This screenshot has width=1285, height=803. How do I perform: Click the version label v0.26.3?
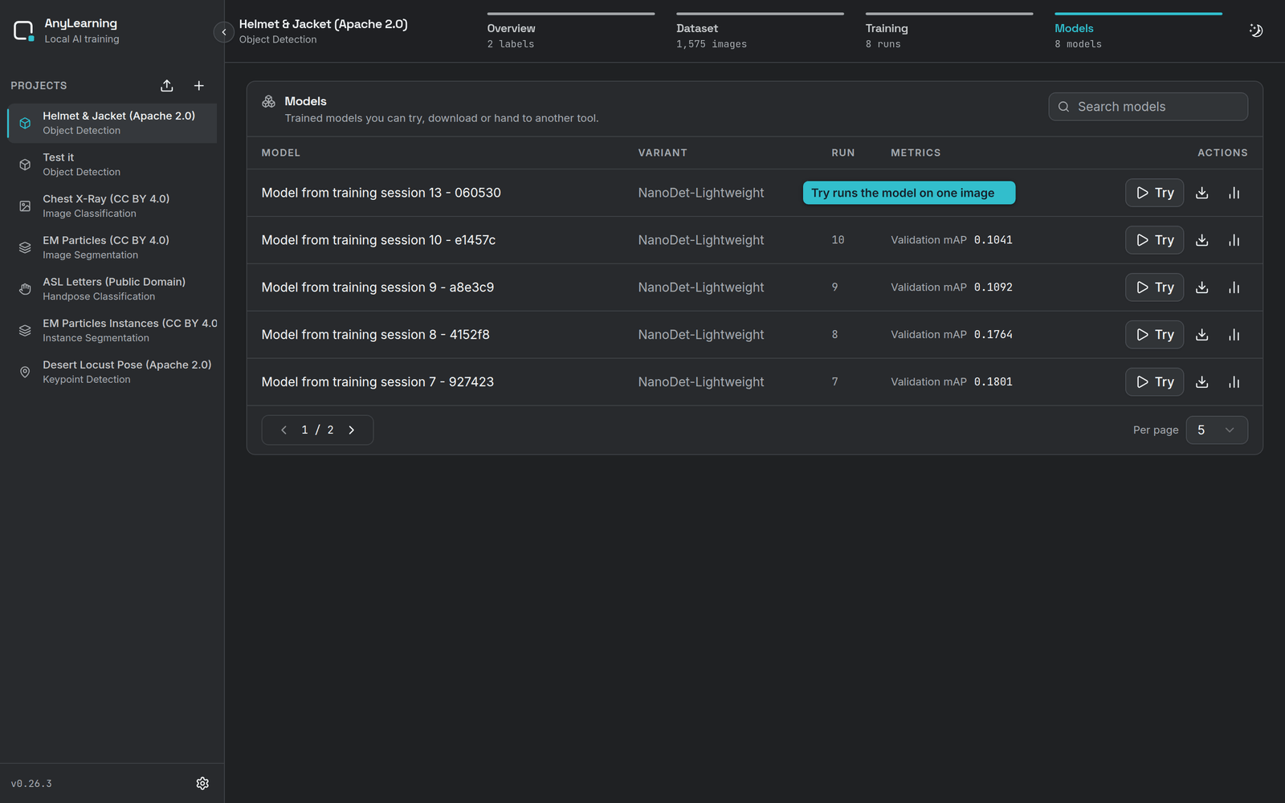click(31, 784)
